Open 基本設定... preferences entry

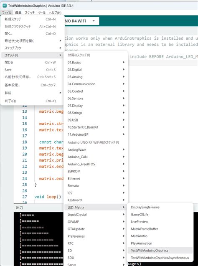32,85
